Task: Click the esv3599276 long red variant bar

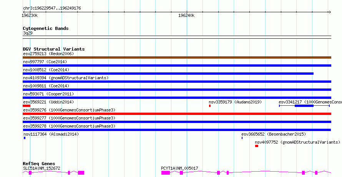Action: [x=177, y=114]
